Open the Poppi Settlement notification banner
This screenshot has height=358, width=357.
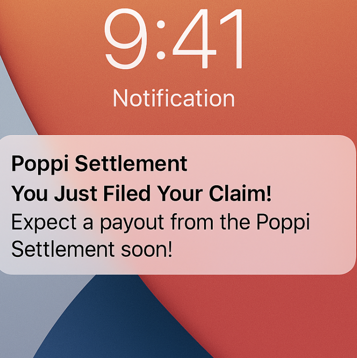[x=178, y=205]
